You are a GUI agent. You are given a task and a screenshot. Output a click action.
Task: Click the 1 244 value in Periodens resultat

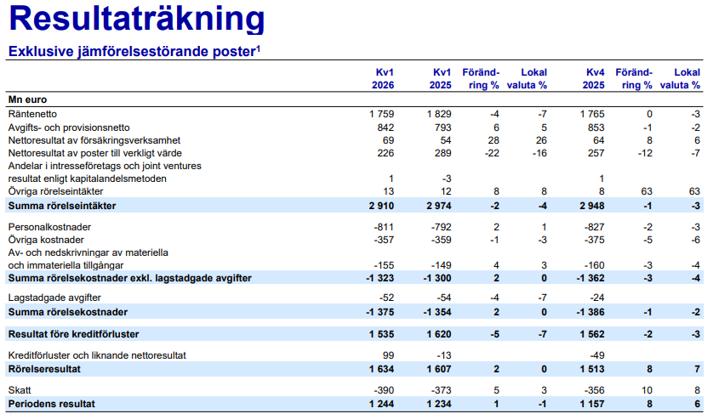(383, 403)
